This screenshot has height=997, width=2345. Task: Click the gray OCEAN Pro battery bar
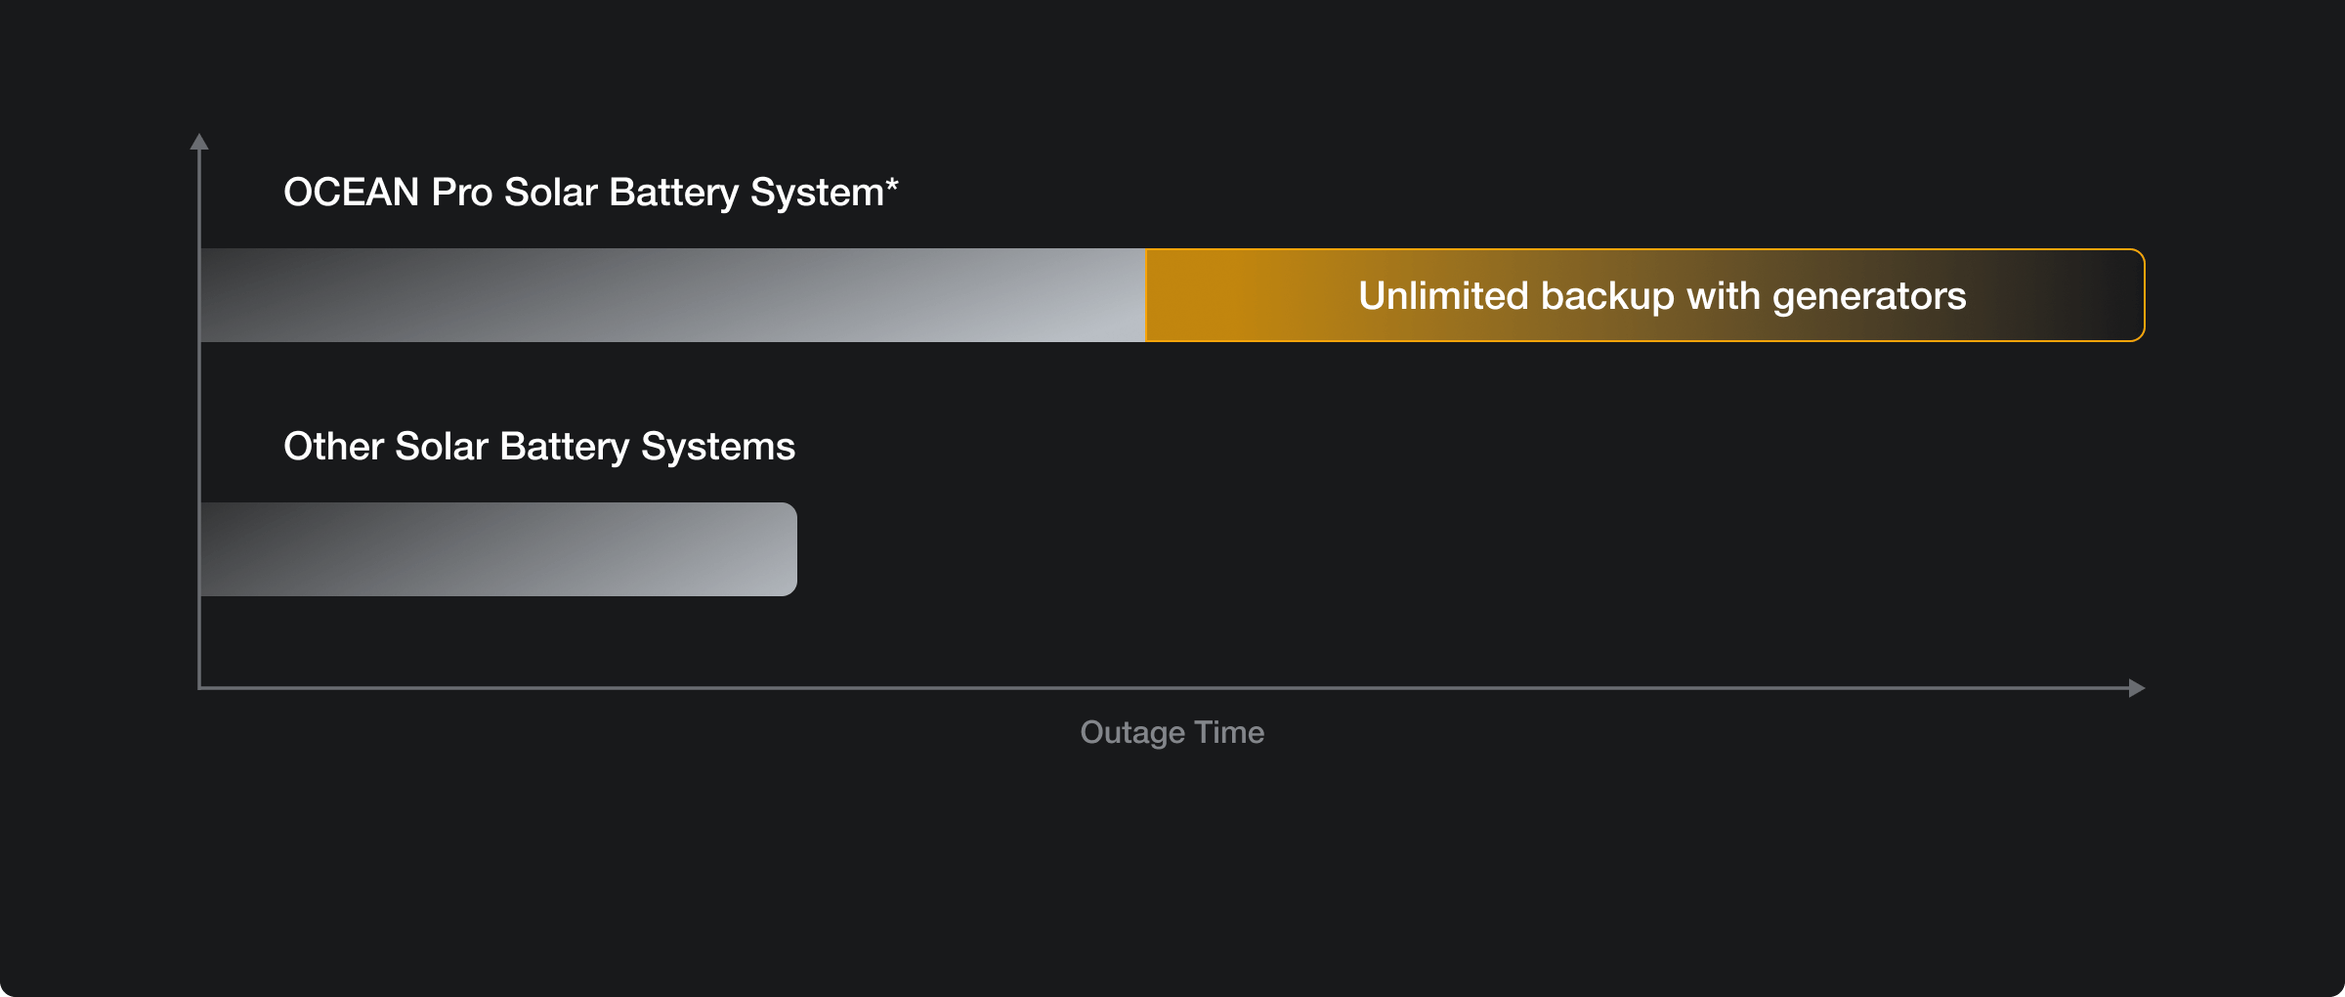tap(672, 295)
